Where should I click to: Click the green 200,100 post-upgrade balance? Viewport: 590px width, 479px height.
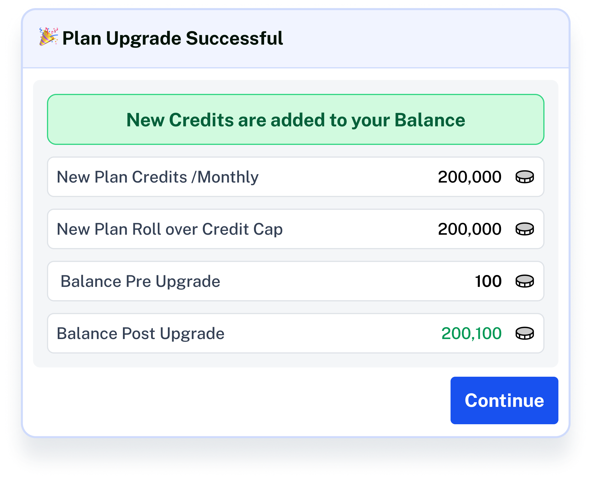[471, 334]
